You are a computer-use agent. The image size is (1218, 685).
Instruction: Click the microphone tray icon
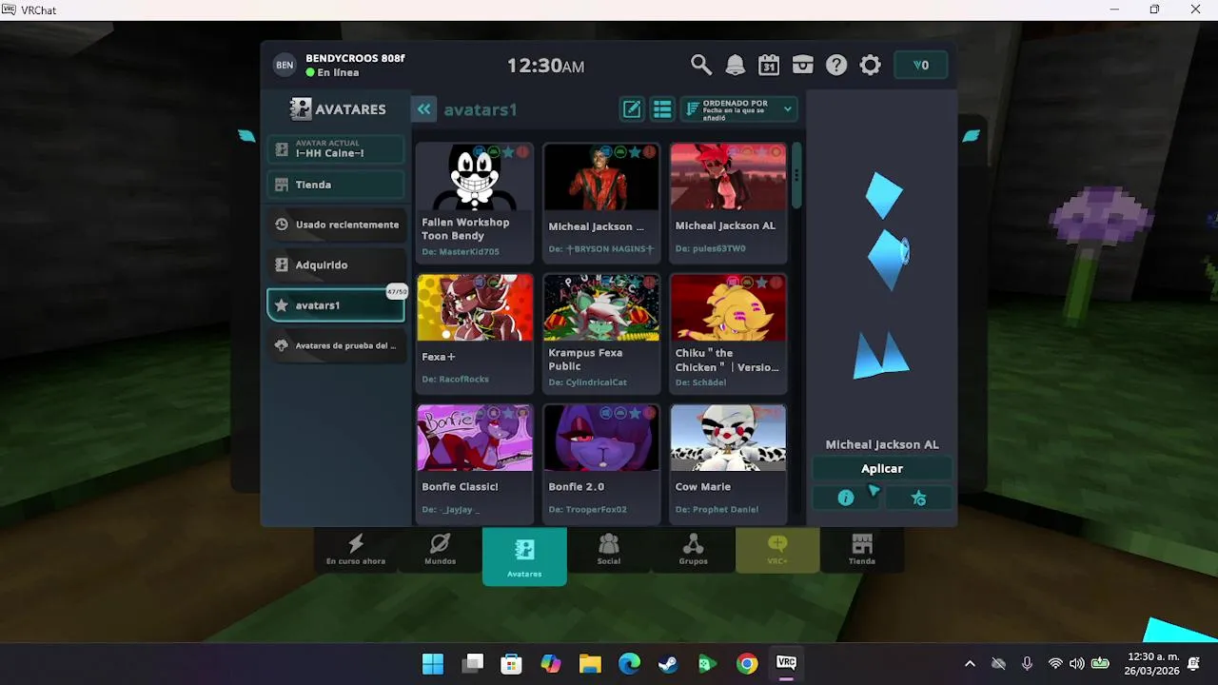pos(1027,663)
